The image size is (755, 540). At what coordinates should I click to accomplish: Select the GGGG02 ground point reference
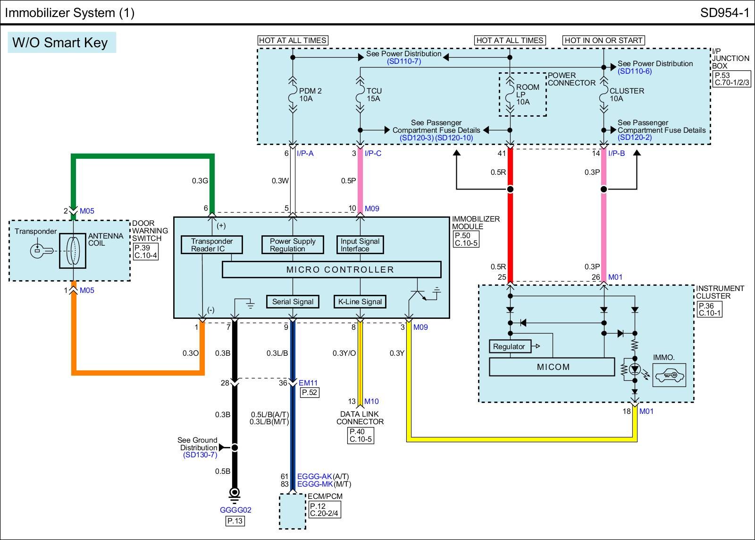[235, 510]
